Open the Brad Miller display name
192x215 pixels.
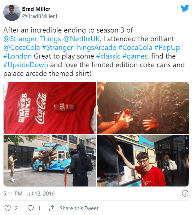coord(36,9)
